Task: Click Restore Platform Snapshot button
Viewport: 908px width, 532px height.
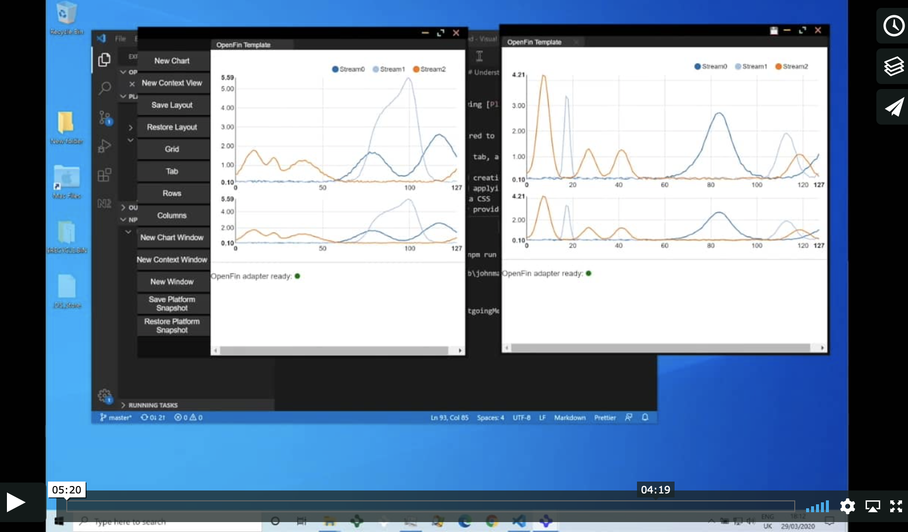Action: [172, 326]
